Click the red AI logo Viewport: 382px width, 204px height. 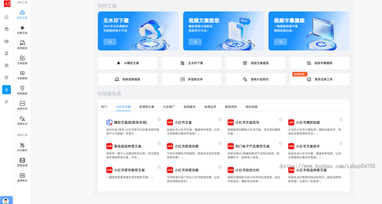click(x=6, y=3)
